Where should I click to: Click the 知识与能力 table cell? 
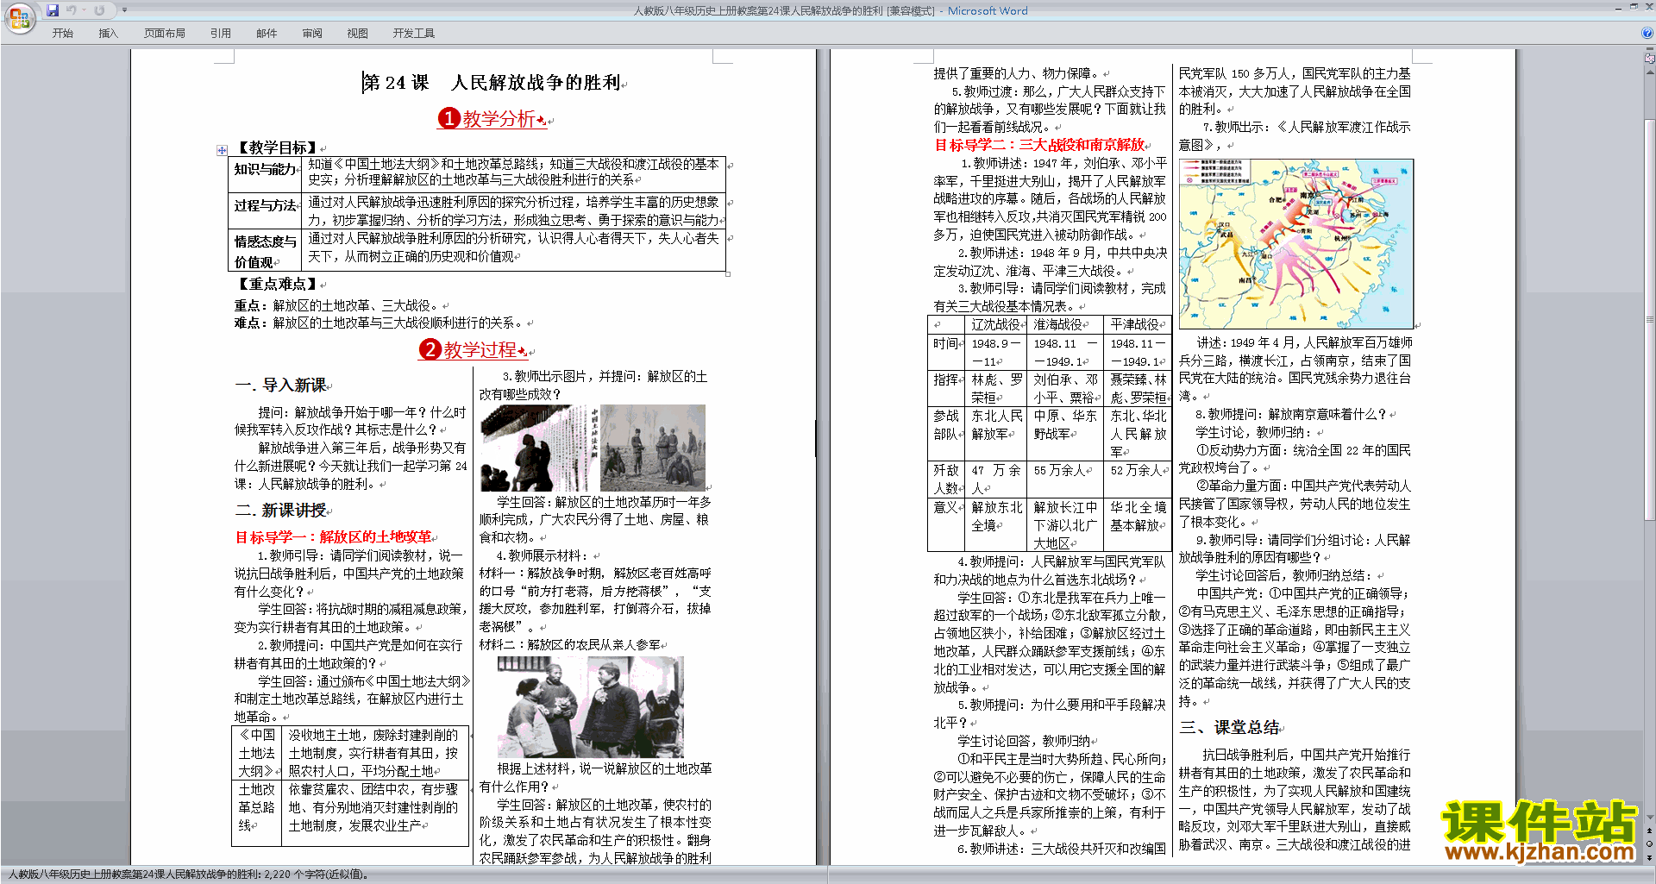[x=265, y=174]
